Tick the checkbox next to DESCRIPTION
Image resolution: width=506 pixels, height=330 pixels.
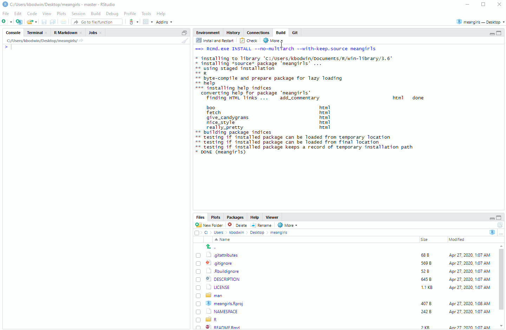[198, 280]
